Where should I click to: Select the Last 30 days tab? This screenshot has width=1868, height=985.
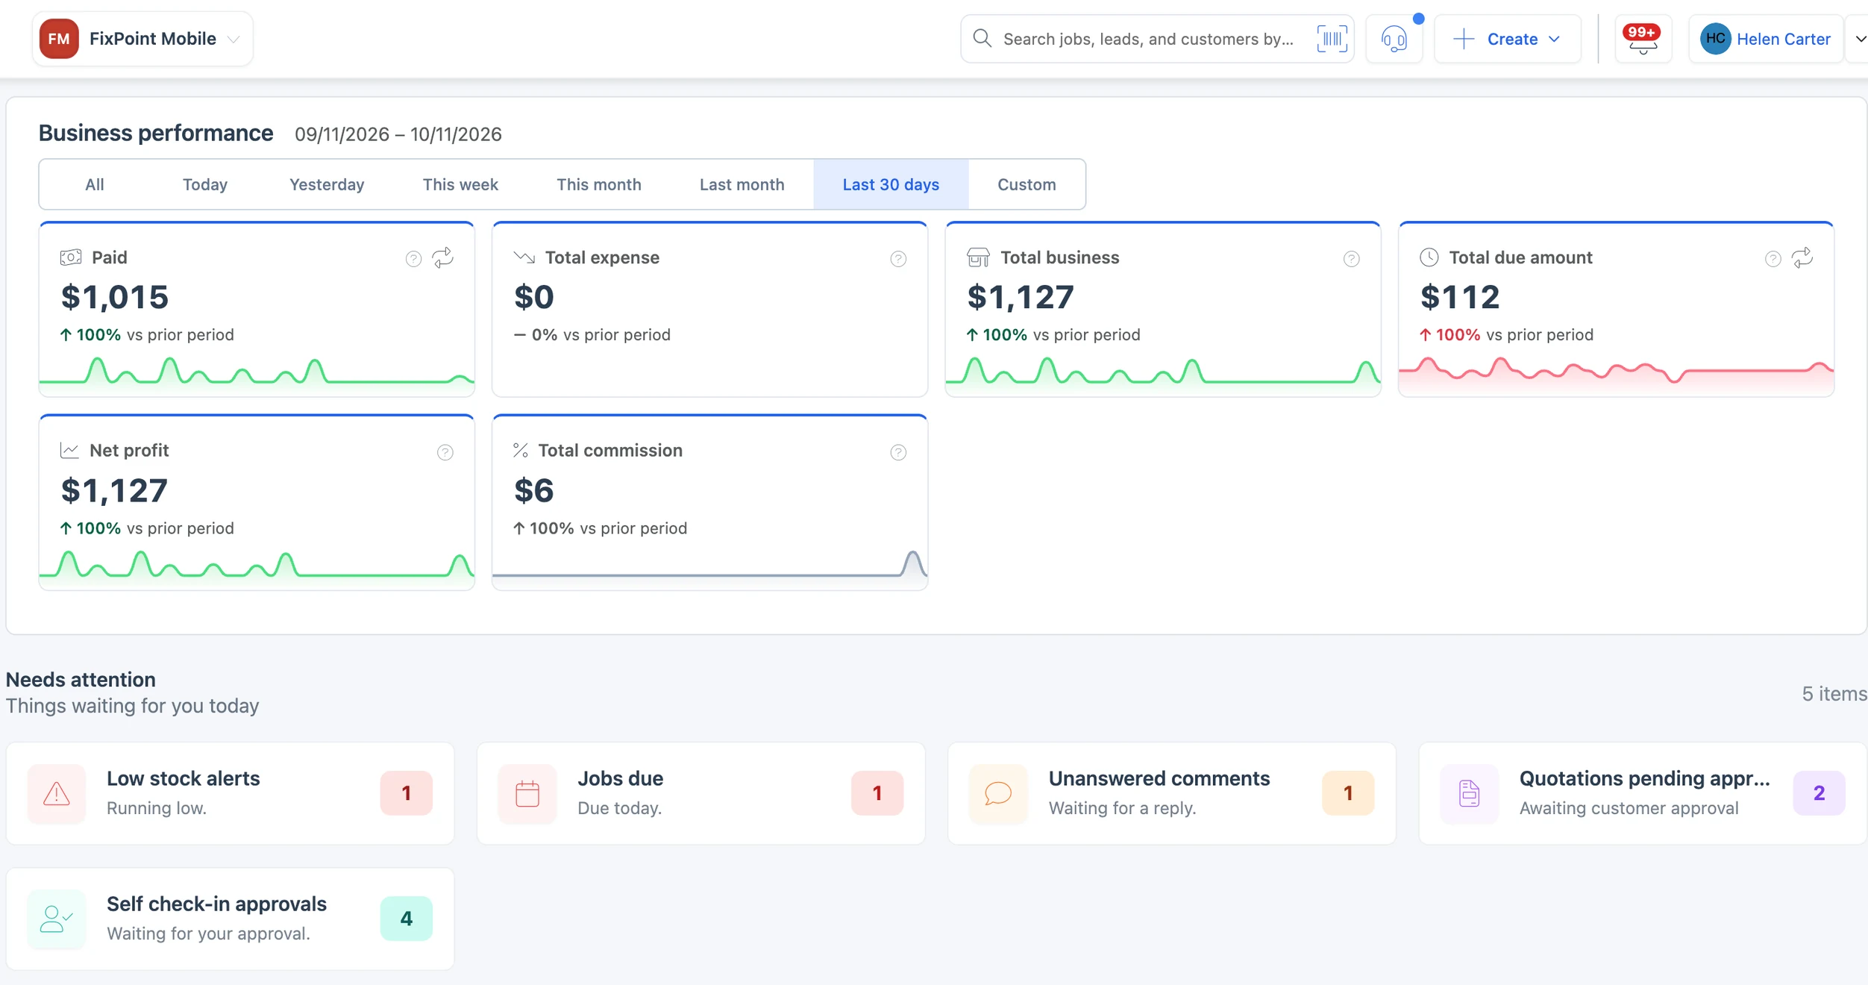click(891, 184)
